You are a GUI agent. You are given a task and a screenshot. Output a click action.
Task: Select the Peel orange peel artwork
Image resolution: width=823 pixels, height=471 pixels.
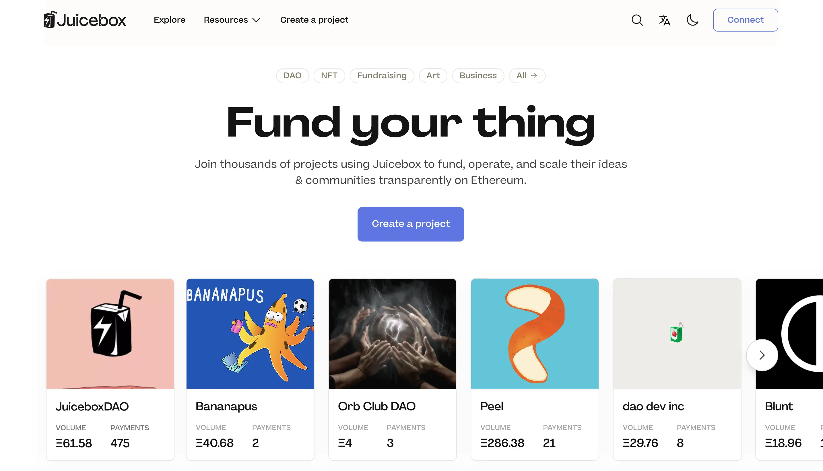(534, 333)
